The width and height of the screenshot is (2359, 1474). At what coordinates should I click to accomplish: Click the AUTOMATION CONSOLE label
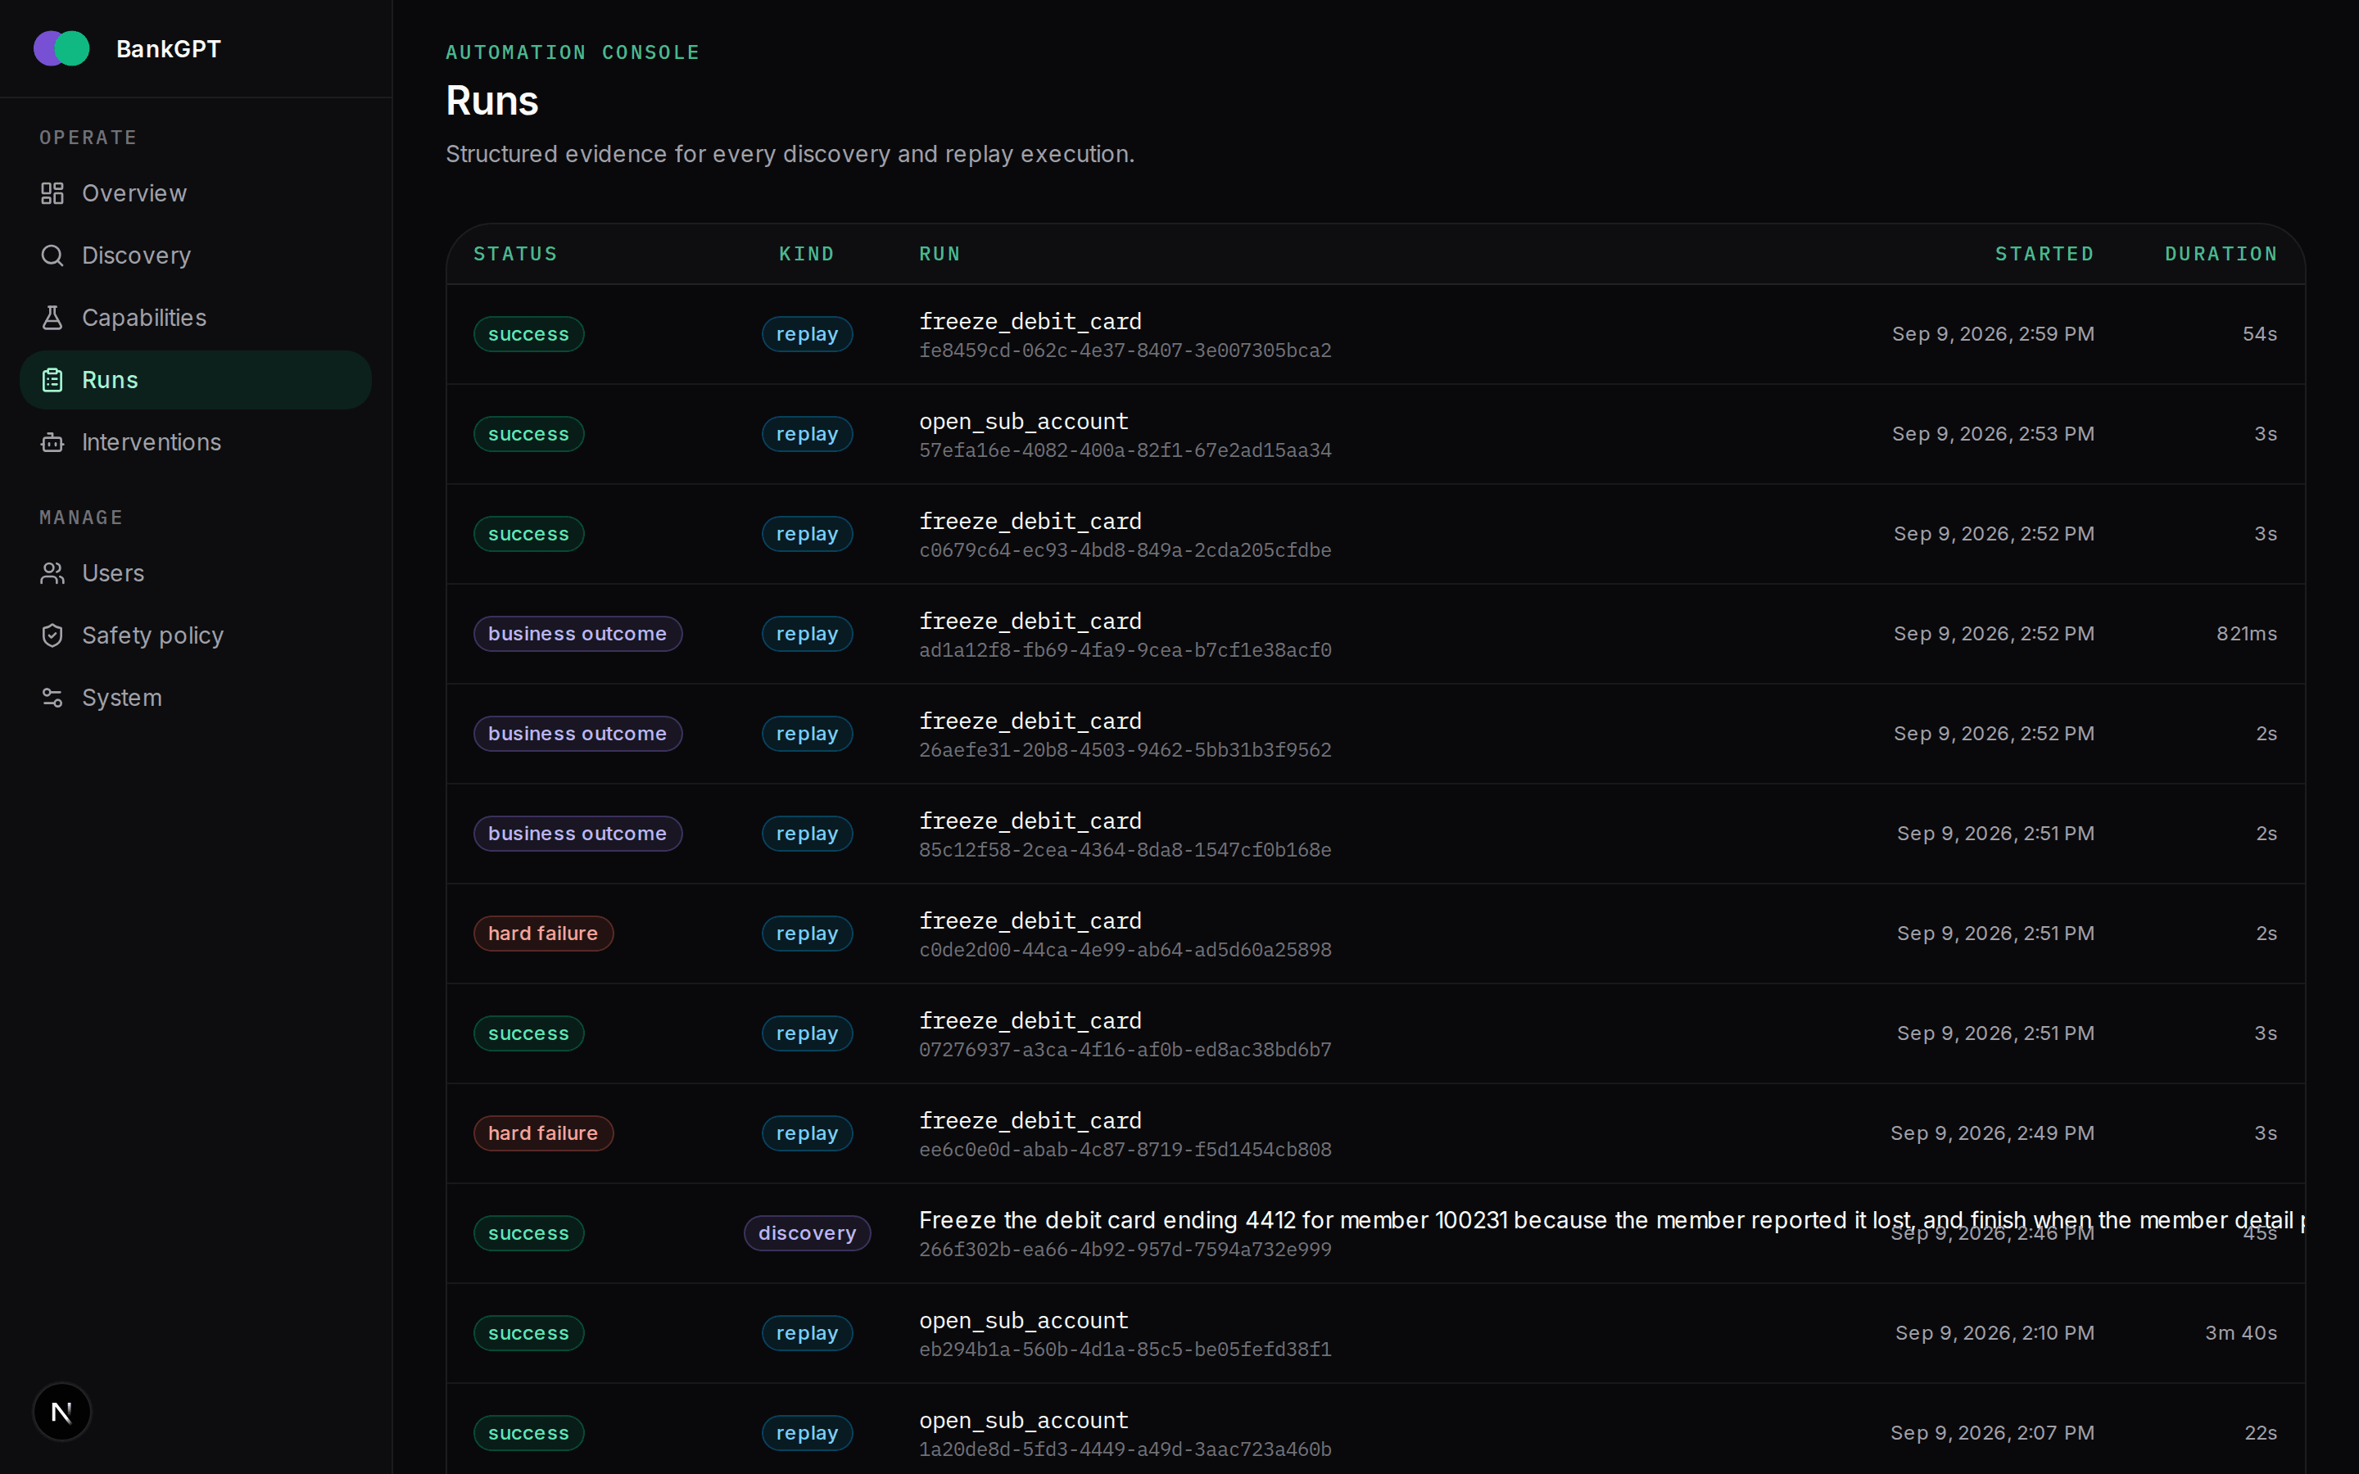(573, 52)
